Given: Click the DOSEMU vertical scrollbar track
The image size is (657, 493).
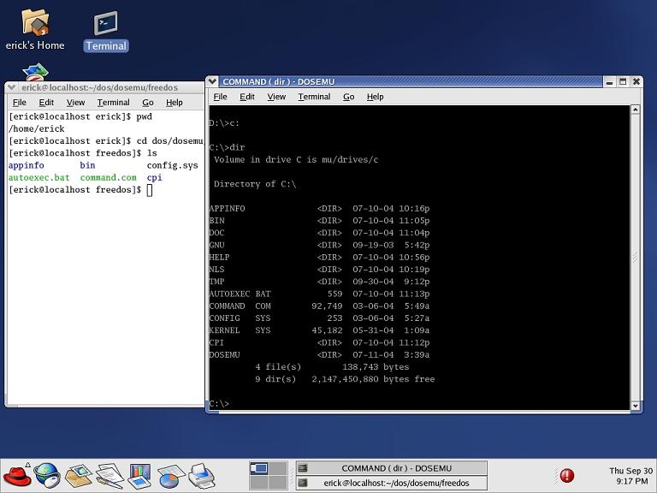Looking at the screenshot, I should coord(636,258).
